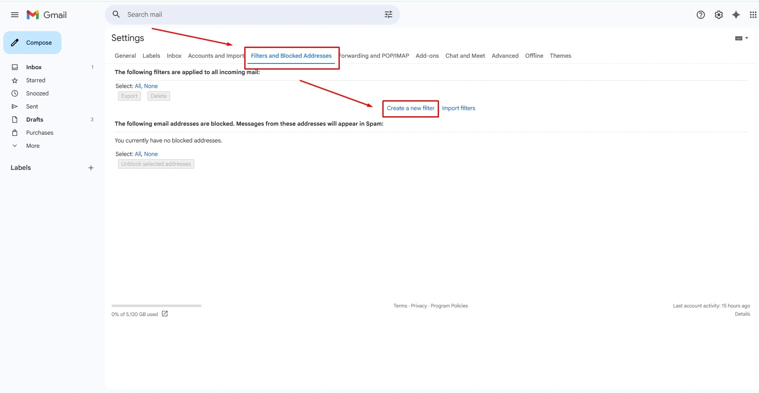This screenshot has width=759, height=393.
Task: Click the Sent arrow icon
Action: [x=15, y=106]
